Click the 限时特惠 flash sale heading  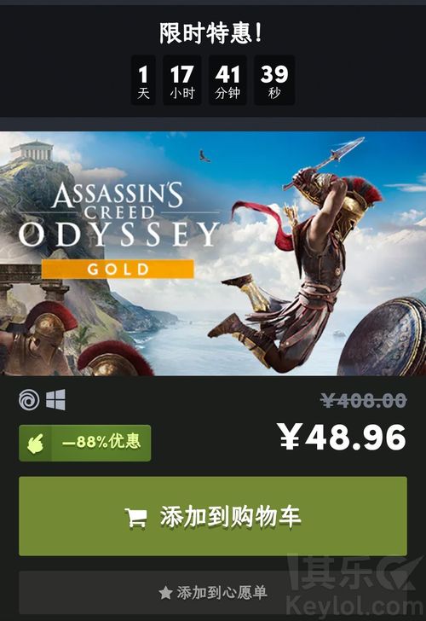(x=210, y=33)
